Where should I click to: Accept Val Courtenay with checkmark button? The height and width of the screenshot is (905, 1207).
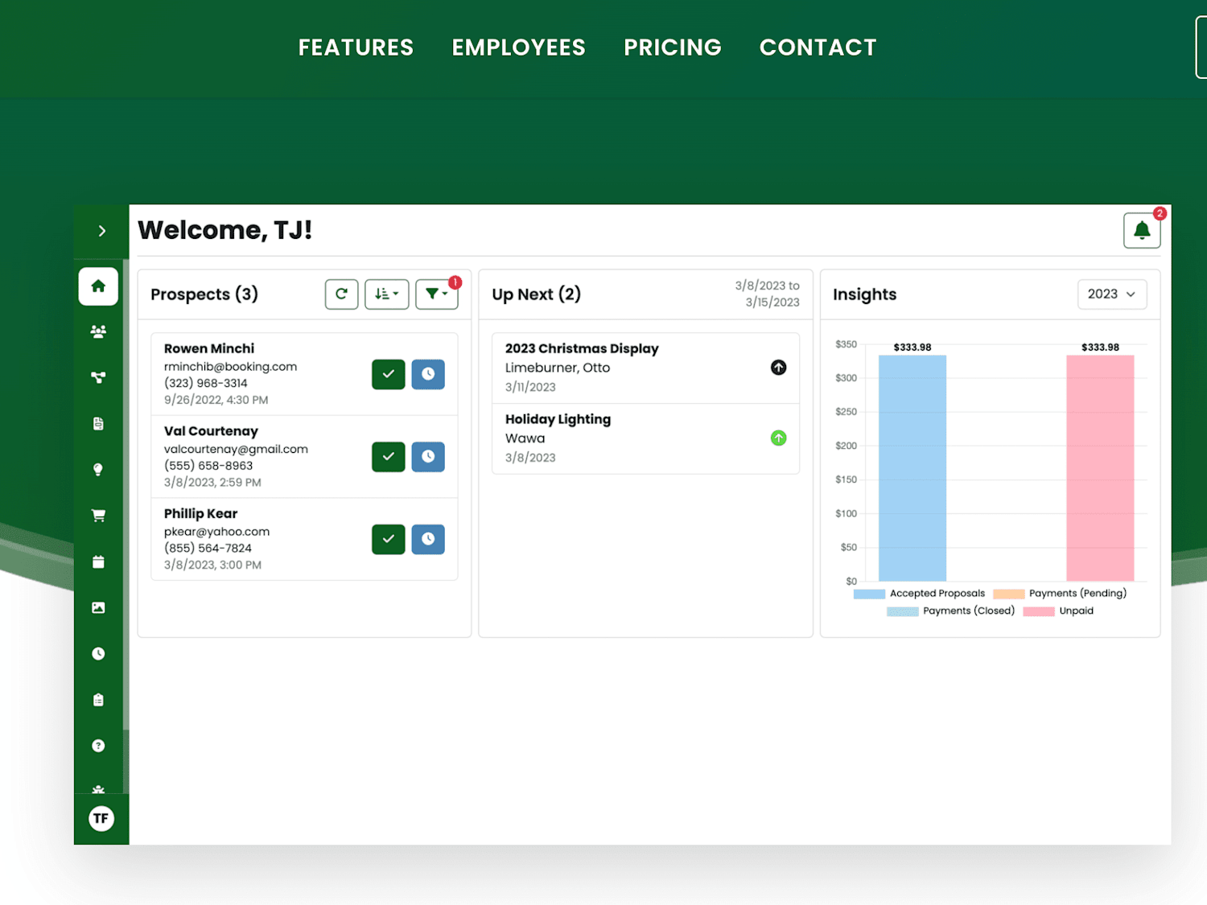click(389, 457)
